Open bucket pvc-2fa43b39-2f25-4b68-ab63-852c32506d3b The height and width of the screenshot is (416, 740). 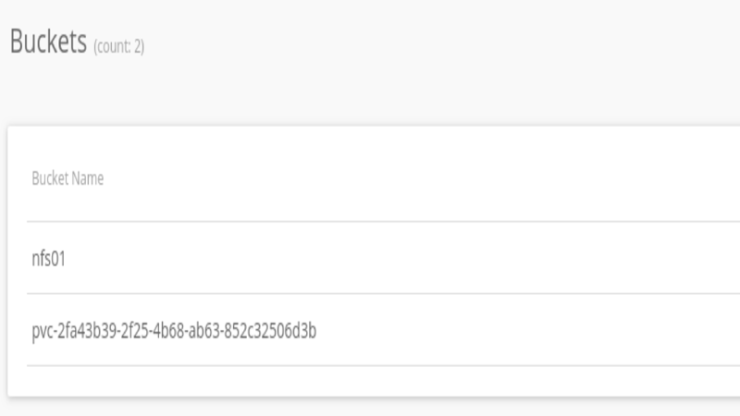(x=174, y=331)
